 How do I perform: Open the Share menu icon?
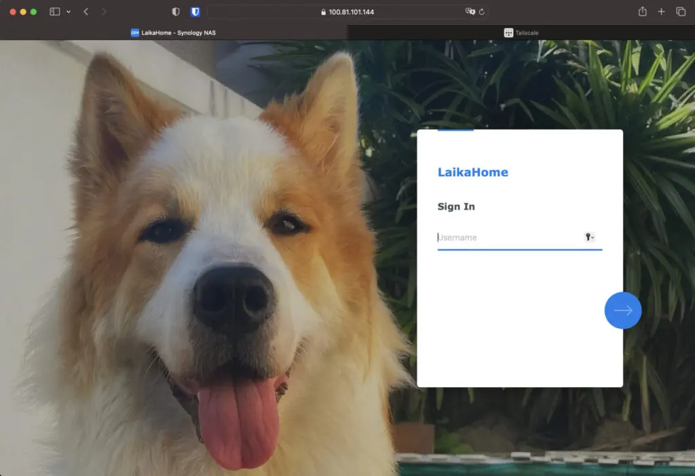(x=642, y=12)
